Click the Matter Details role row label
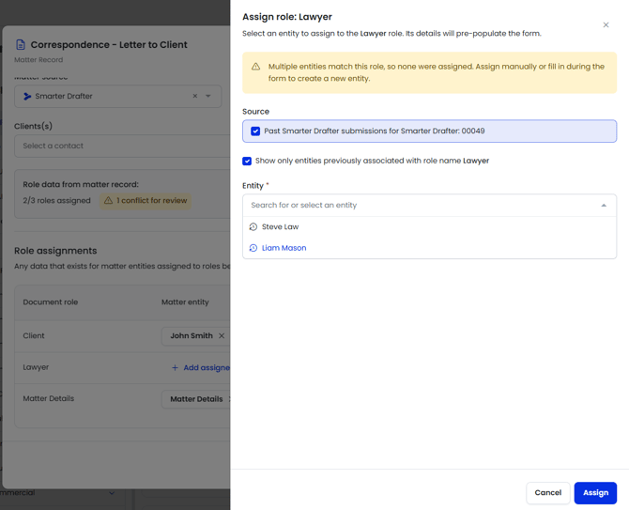Image resolution: width=629 pixels, height=510 pixels. tap(49, 399)
